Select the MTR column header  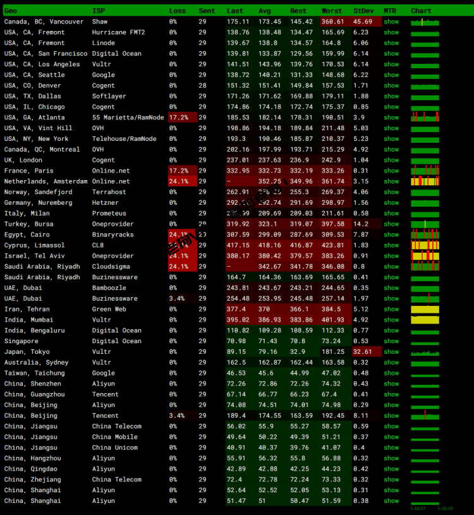[390, 11]
